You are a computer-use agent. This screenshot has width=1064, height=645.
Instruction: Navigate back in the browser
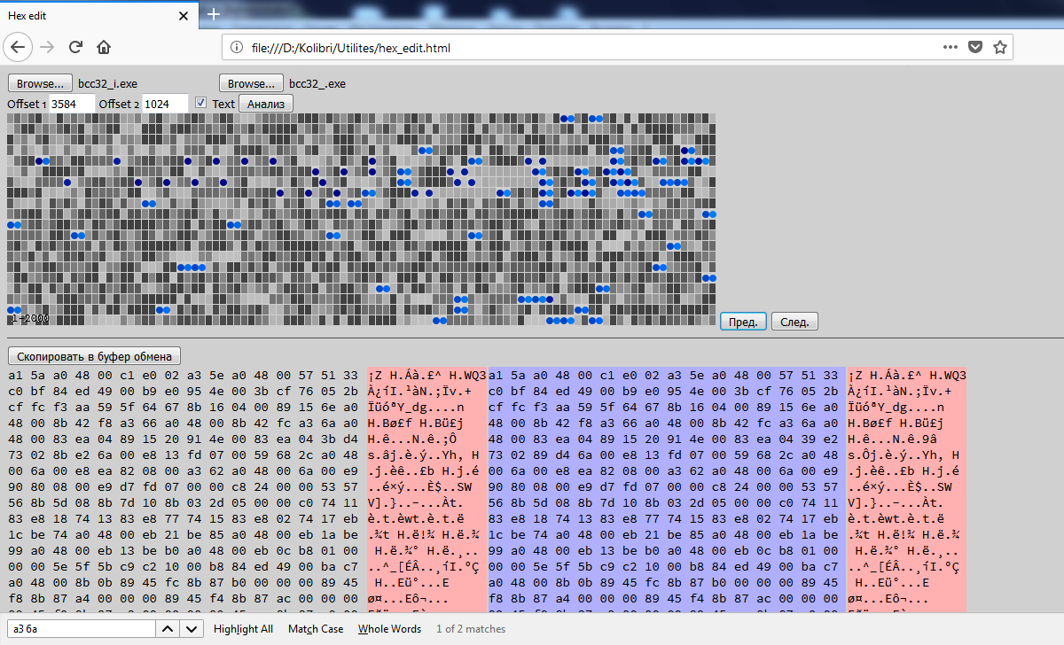tap(18, 47)
